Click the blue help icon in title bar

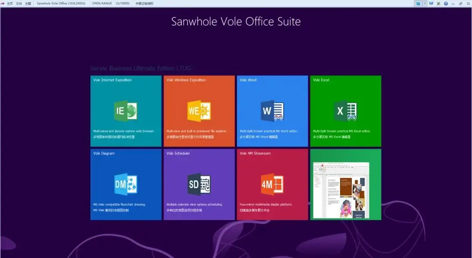(x=446, y=3)
